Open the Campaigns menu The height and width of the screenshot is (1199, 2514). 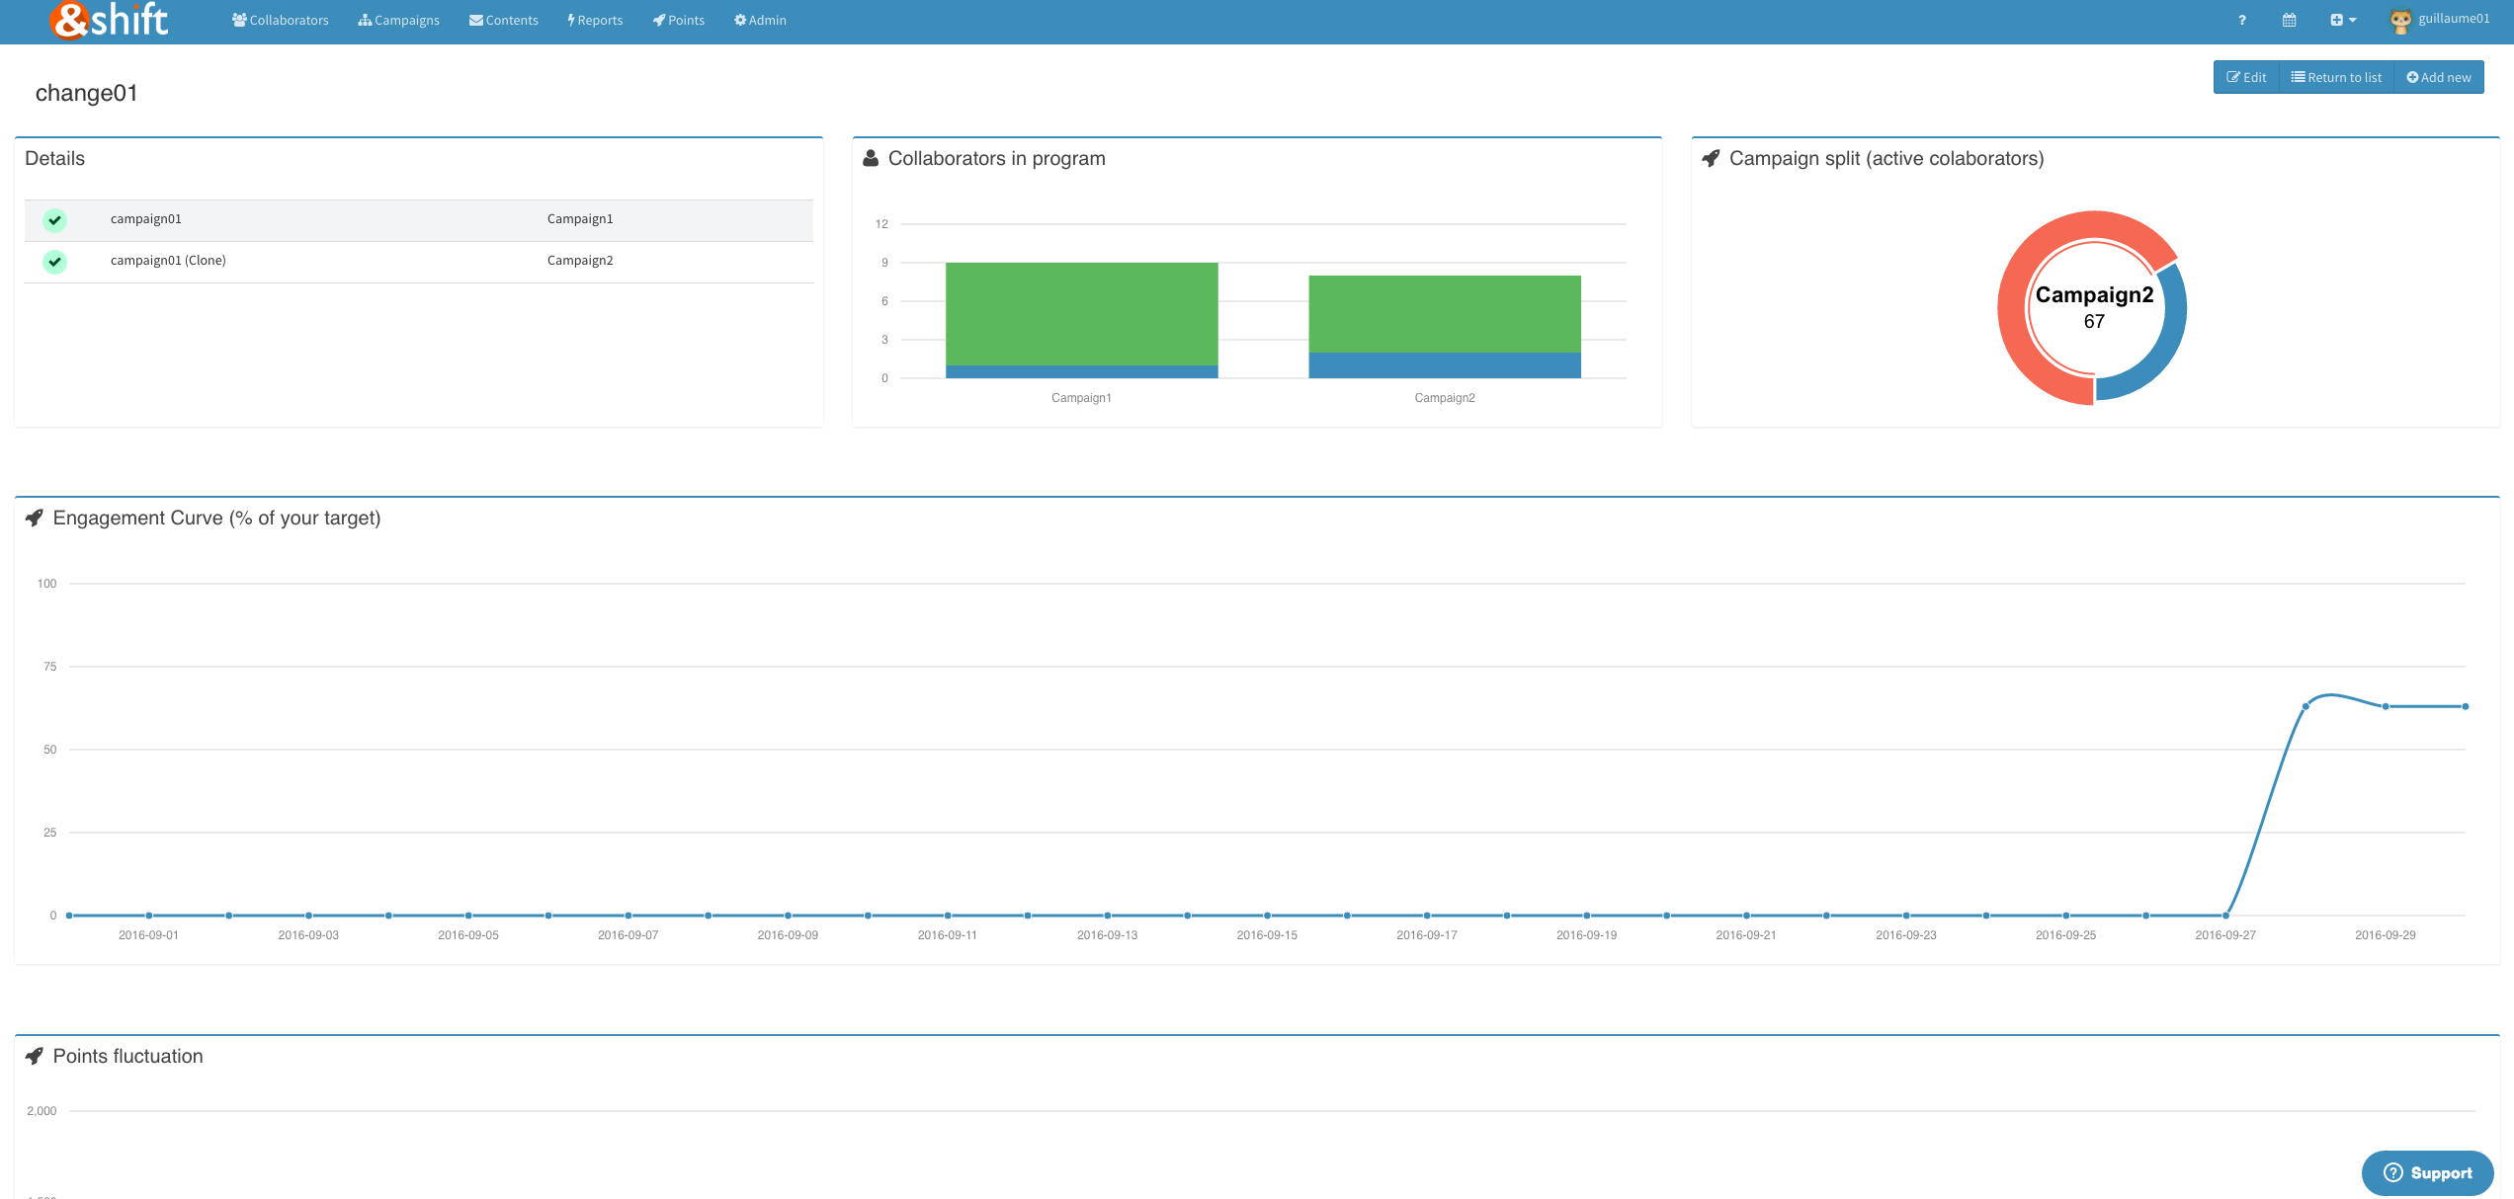tap(399, 20)
